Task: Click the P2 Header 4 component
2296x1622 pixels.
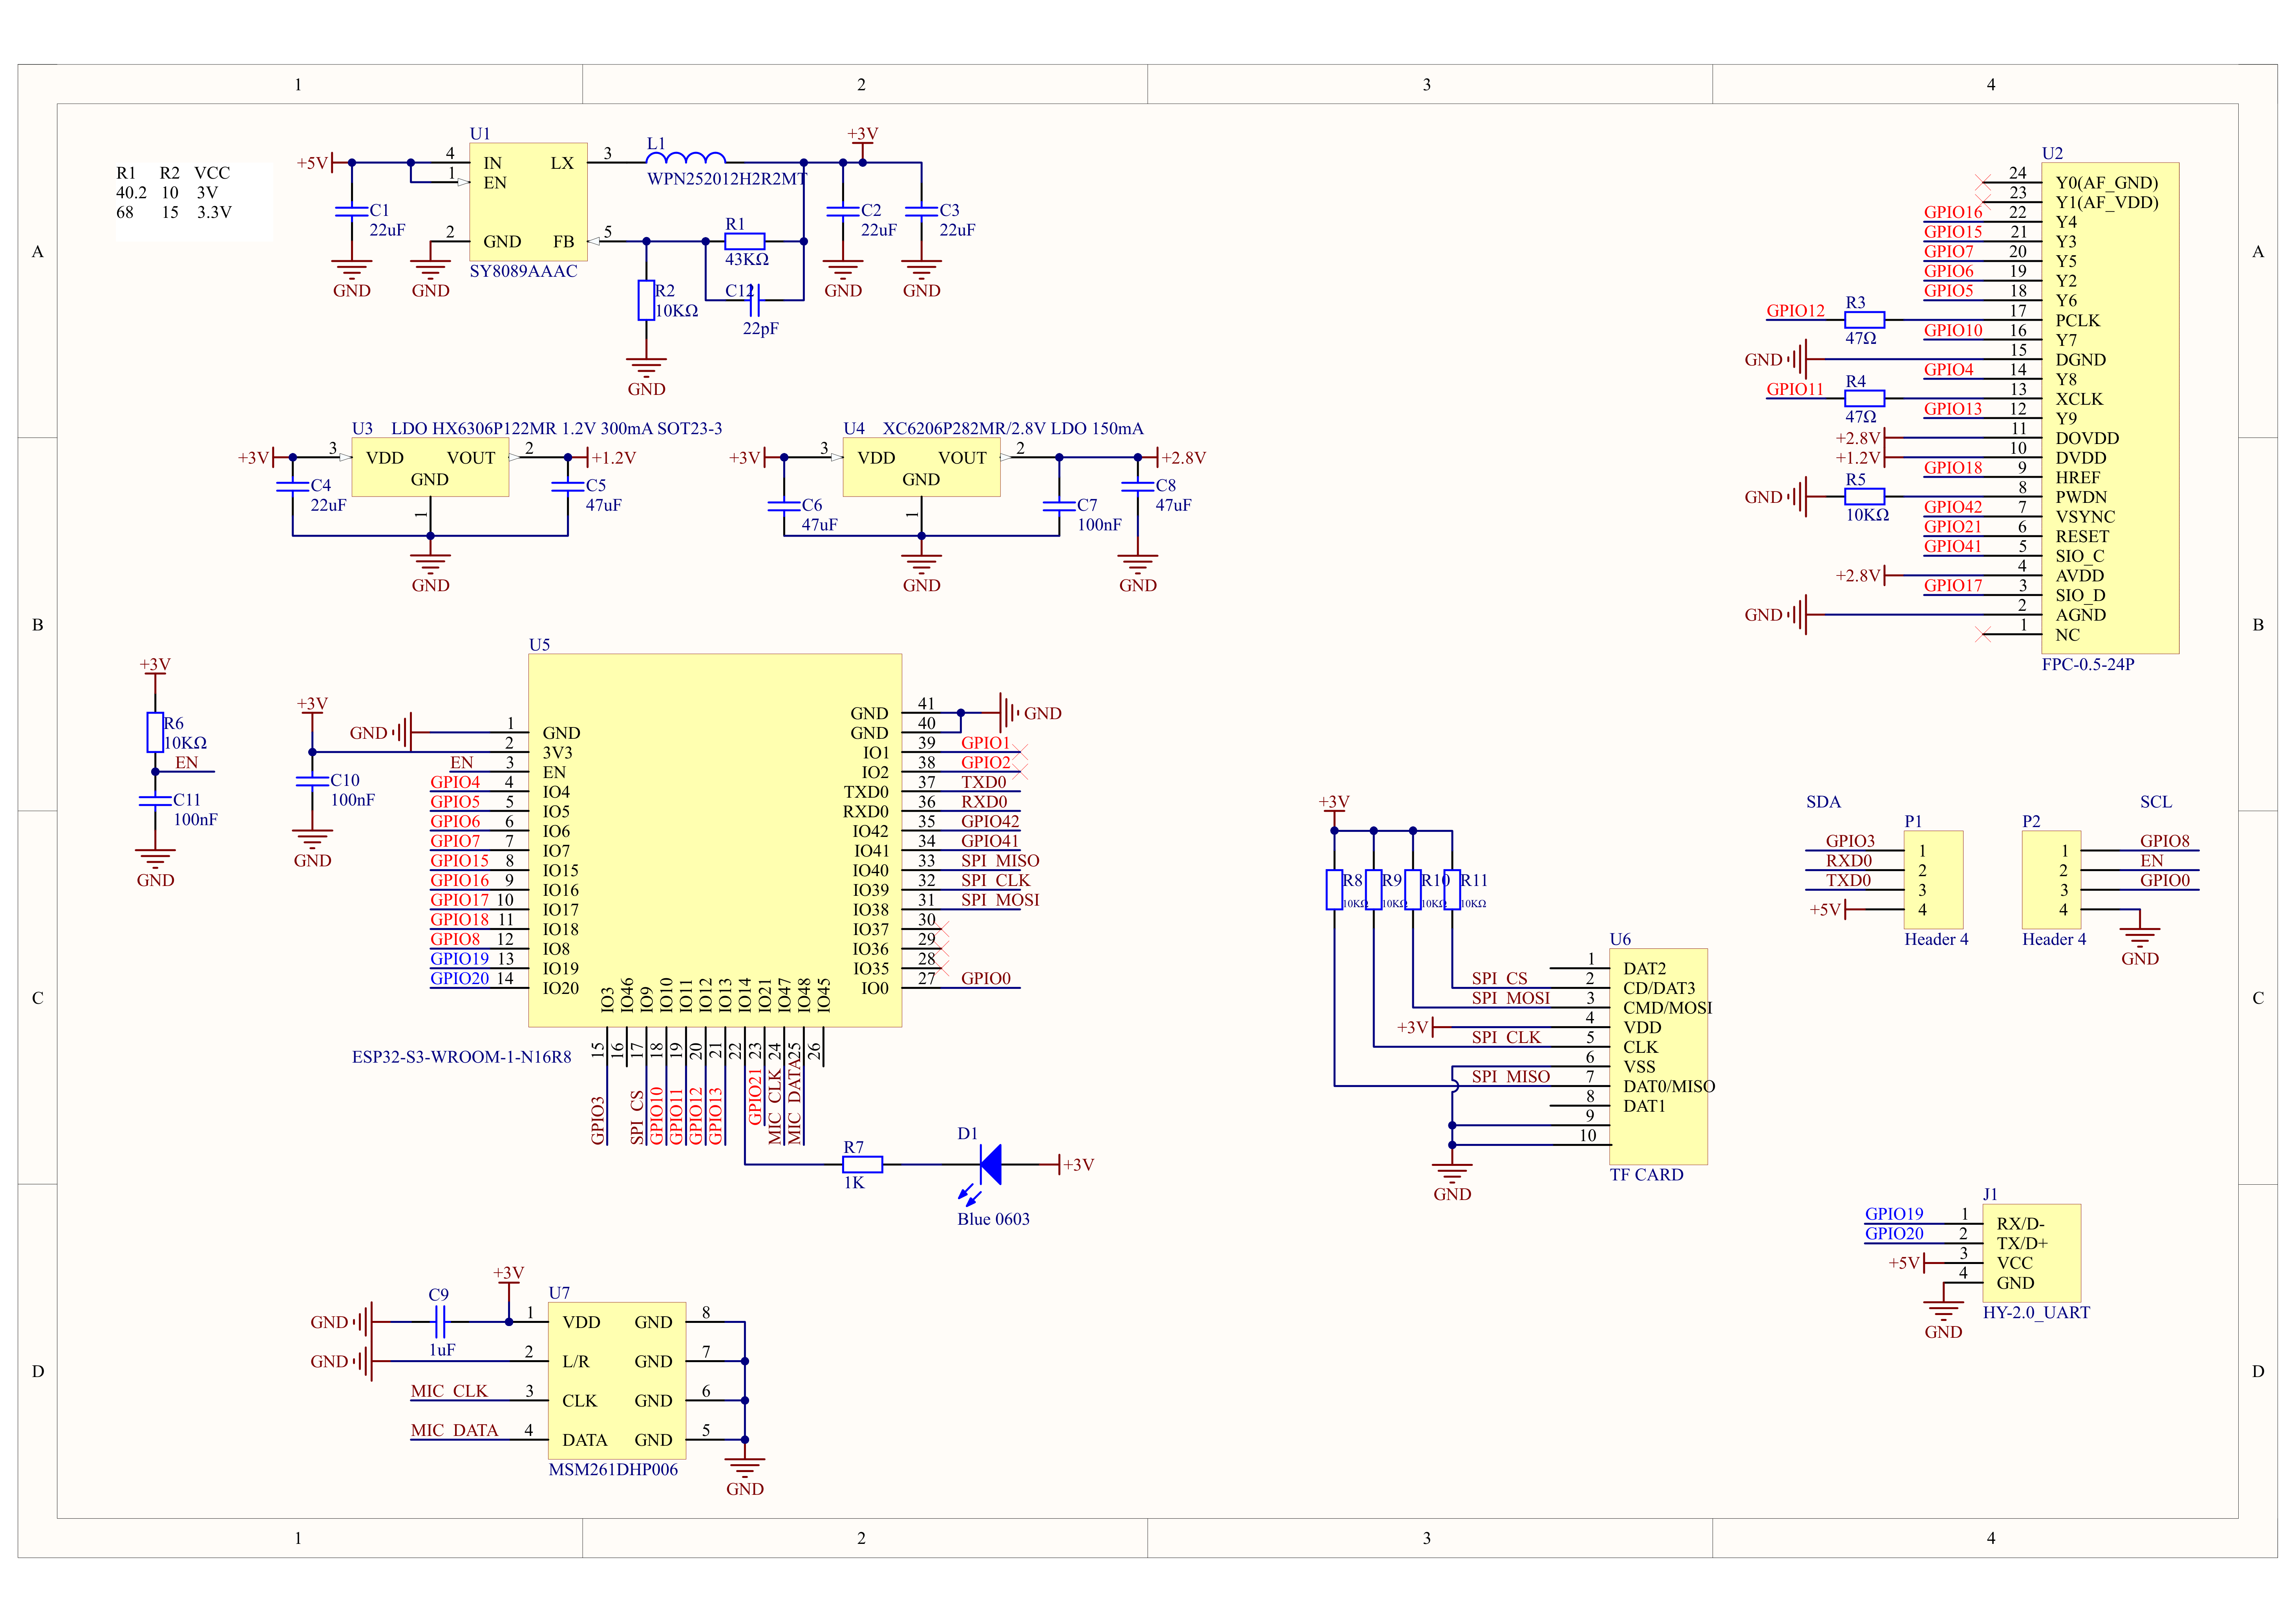Action: point(2051,880)
